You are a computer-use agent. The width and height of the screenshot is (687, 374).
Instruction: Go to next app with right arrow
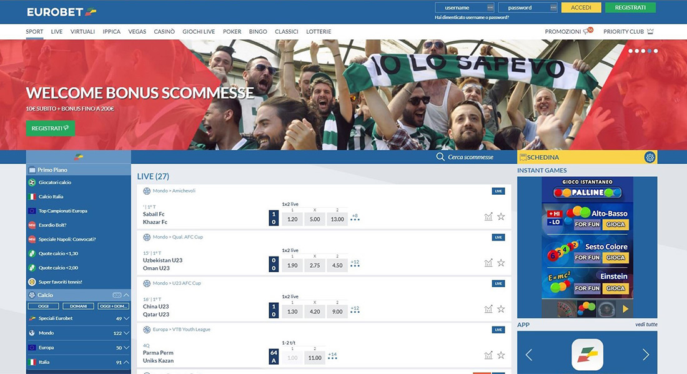pos(645,355)
